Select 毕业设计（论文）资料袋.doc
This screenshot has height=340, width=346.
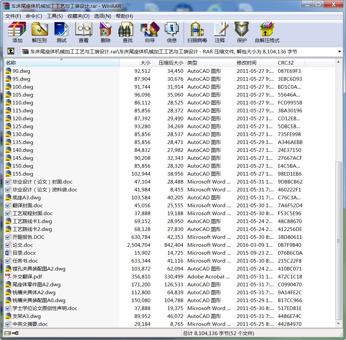tap(45, 190)
